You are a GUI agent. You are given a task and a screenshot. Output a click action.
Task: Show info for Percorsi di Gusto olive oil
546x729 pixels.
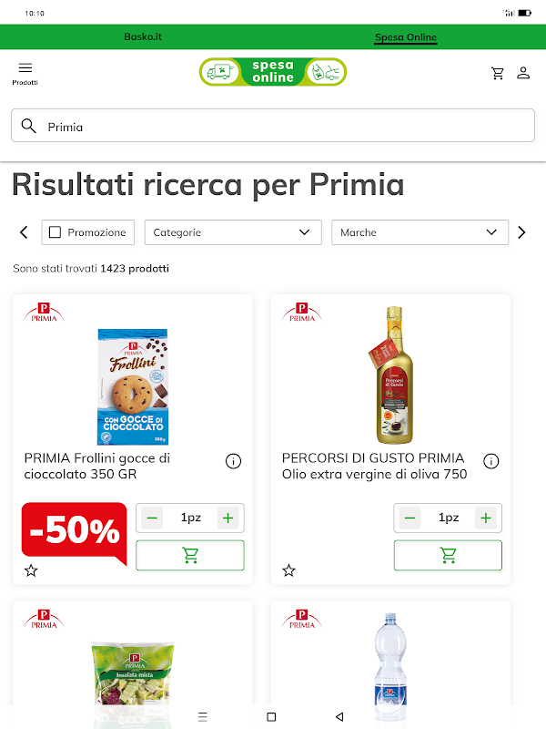tap(490, 461)
